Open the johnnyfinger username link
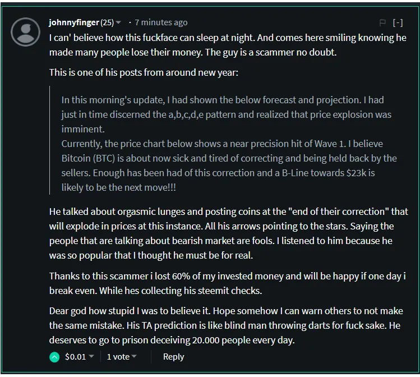The width and height of the screenshot is (420, 377). pyautogui.click(x=74, y=22)
